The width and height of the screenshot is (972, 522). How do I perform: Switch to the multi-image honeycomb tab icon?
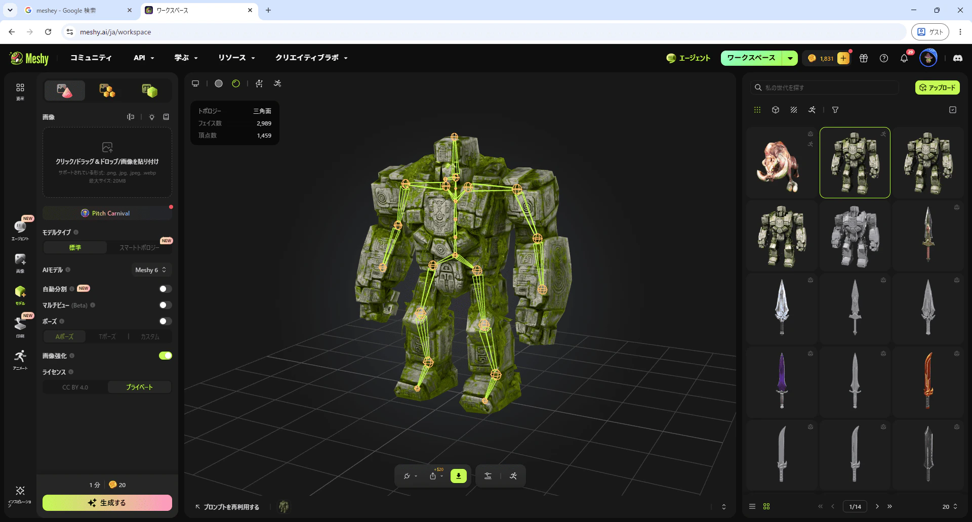pos(107,91)
